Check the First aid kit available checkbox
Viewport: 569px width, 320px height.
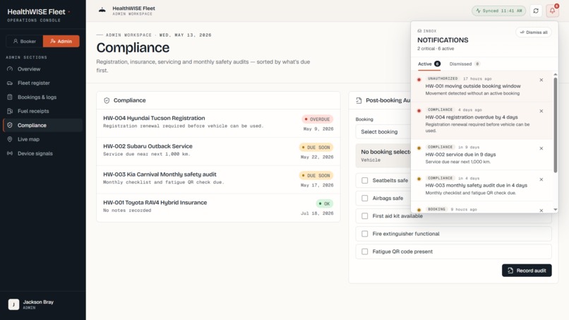tap(365, 216)
